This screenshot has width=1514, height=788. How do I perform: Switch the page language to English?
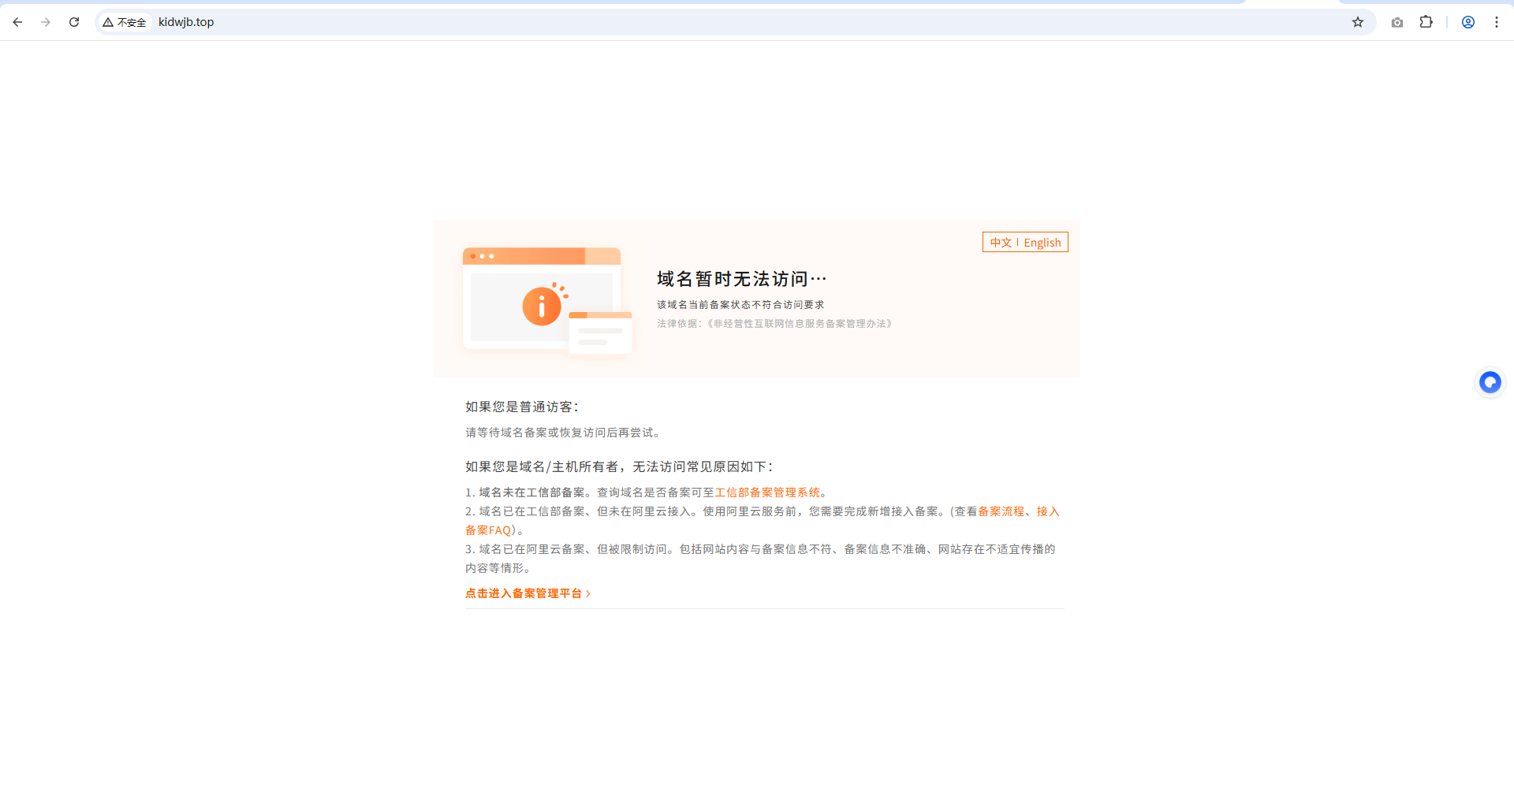1042,242
